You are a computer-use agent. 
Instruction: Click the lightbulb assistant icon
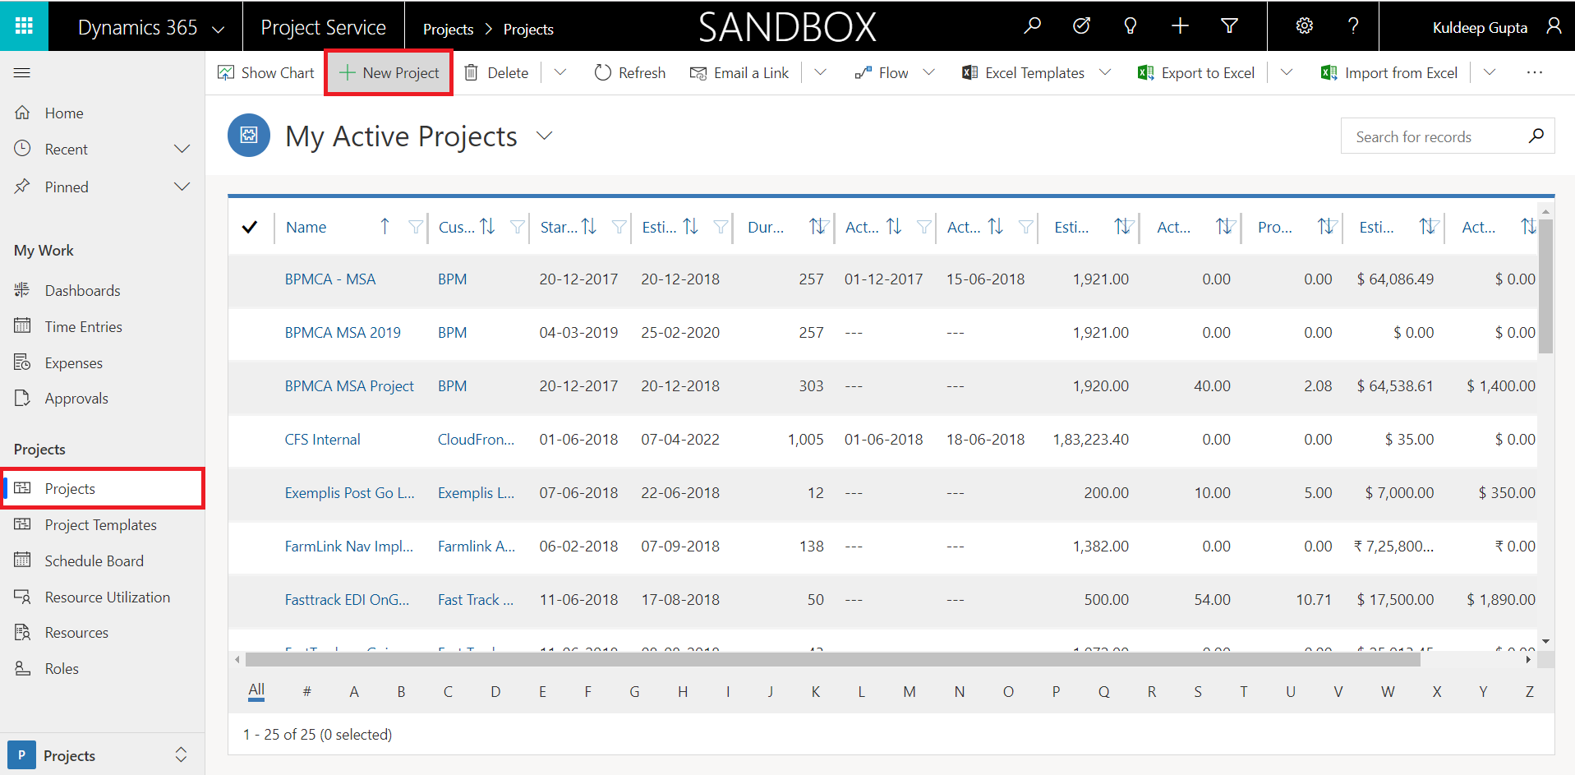click(x=1131, y=26)
